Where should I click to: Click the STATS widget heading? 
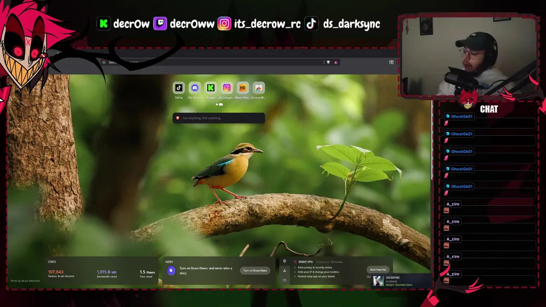52,262
